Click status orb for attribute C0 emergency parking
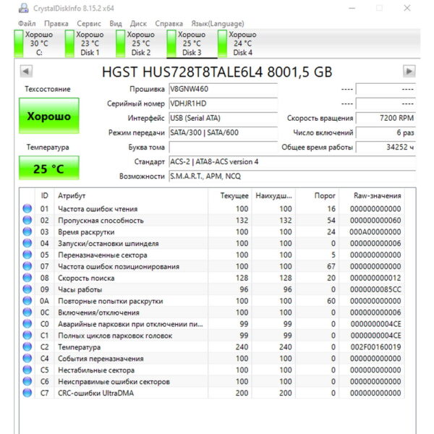Screen dimensions: 434x434 [x=27, y=323]
